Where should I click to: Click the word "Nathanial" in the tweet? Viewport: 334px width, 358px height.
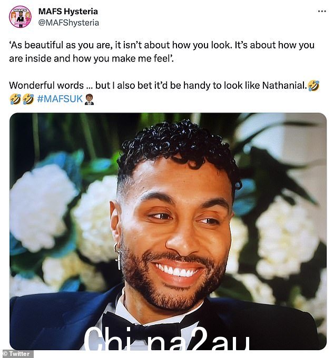tap(284, 86)
